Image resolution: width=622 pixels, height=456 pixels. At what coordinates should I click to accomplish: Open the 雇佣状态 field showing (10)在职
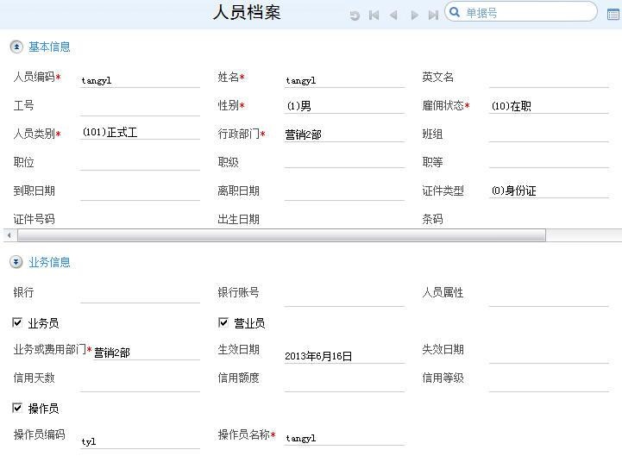click(x=549, y=106)
